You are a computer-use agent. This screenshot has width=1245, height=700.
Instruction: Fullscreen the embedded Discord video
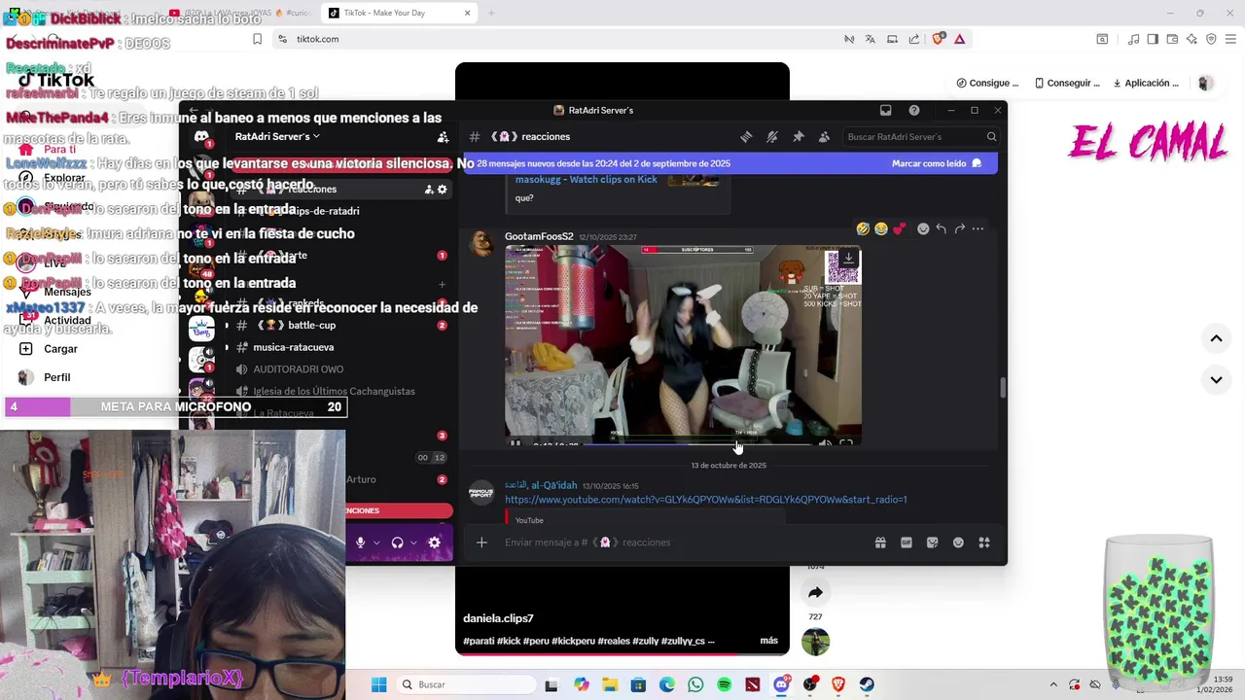point(846,444)
